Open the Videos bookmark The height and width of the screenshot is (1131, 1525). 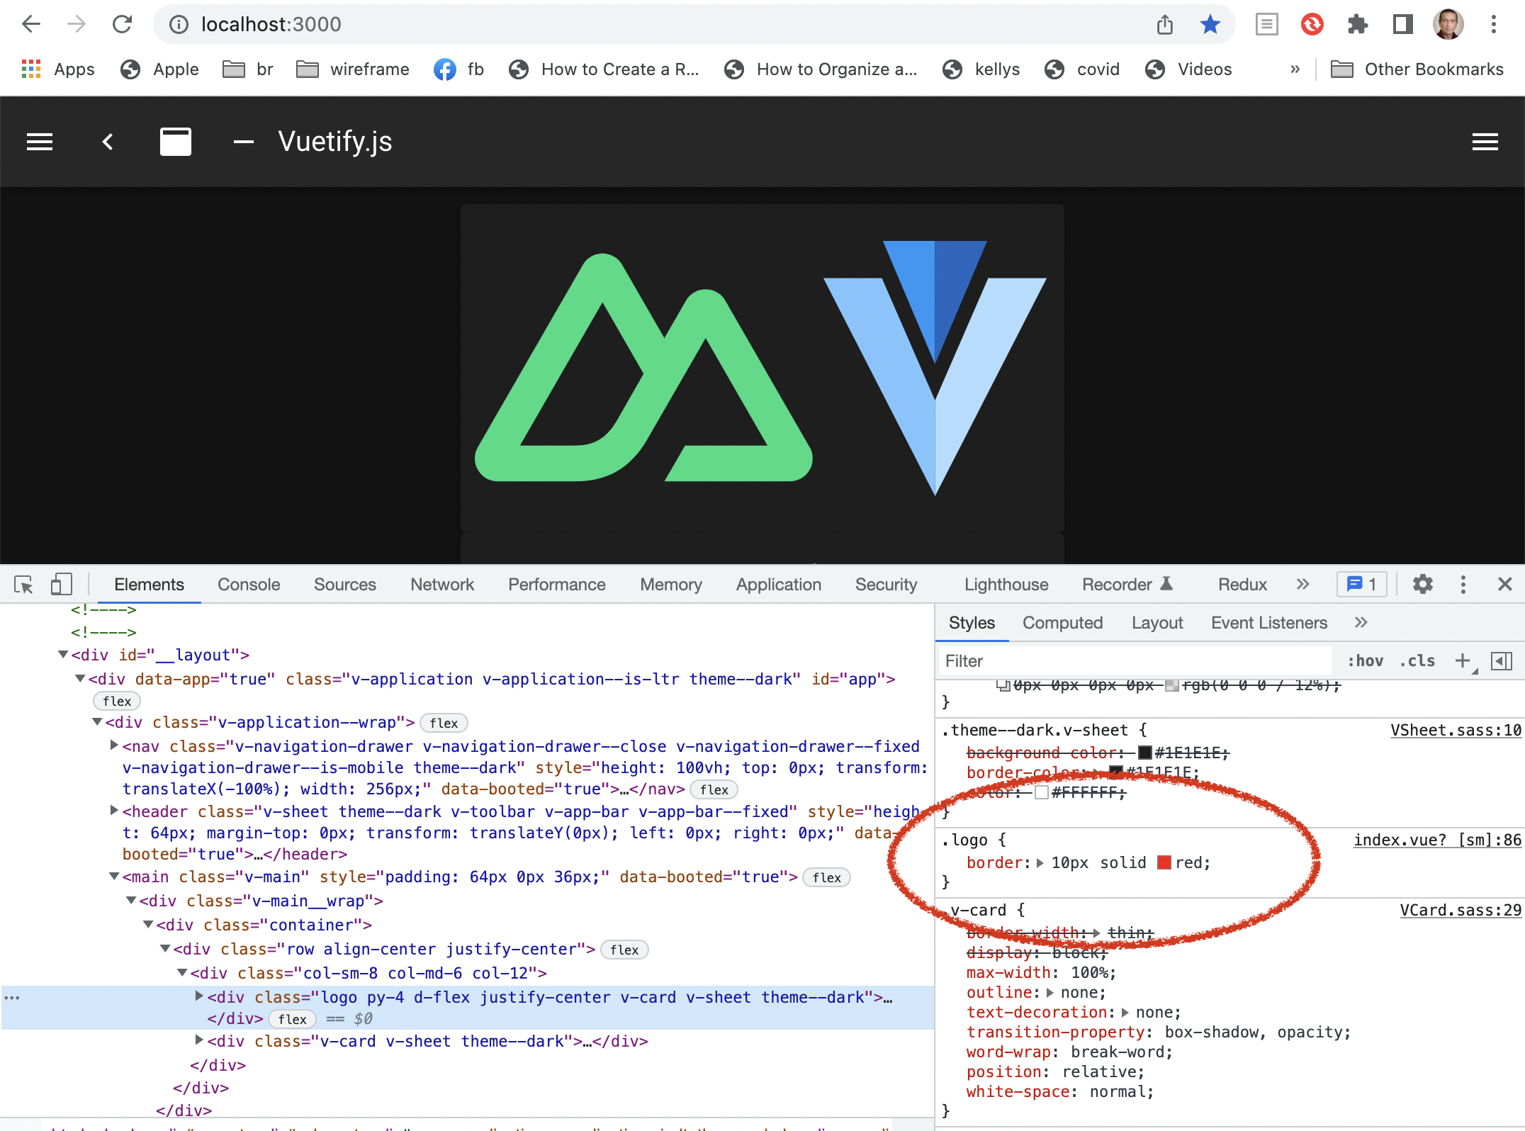point(1188,69)
